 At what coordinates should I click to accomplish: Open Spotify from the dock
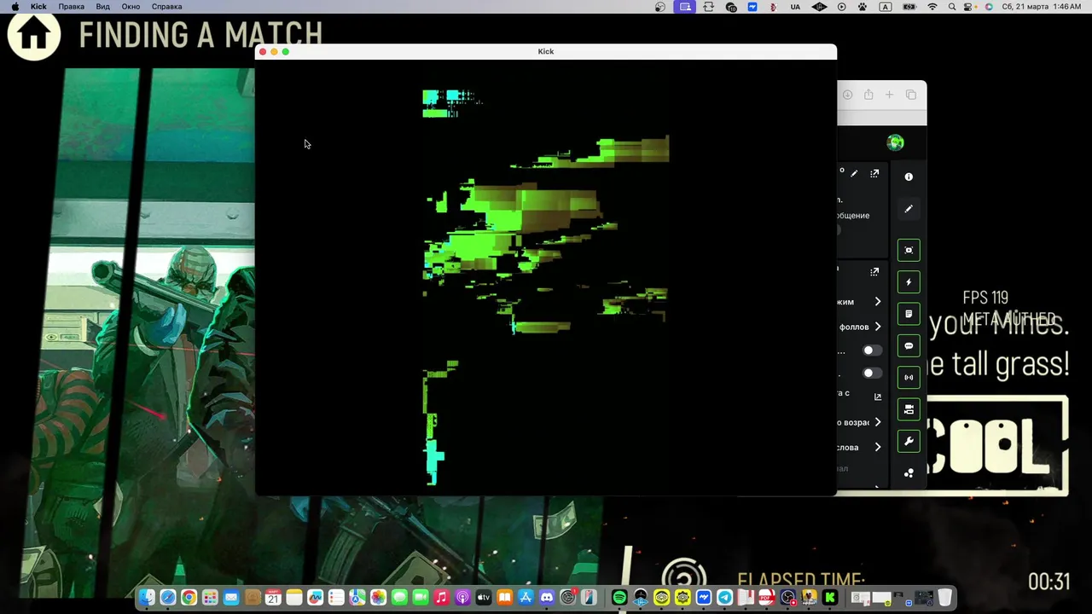(619, 598)
